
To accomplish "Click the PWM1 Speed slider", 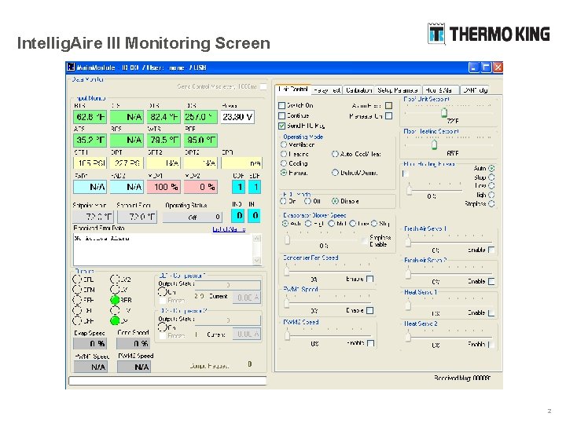I will point(287,302).
